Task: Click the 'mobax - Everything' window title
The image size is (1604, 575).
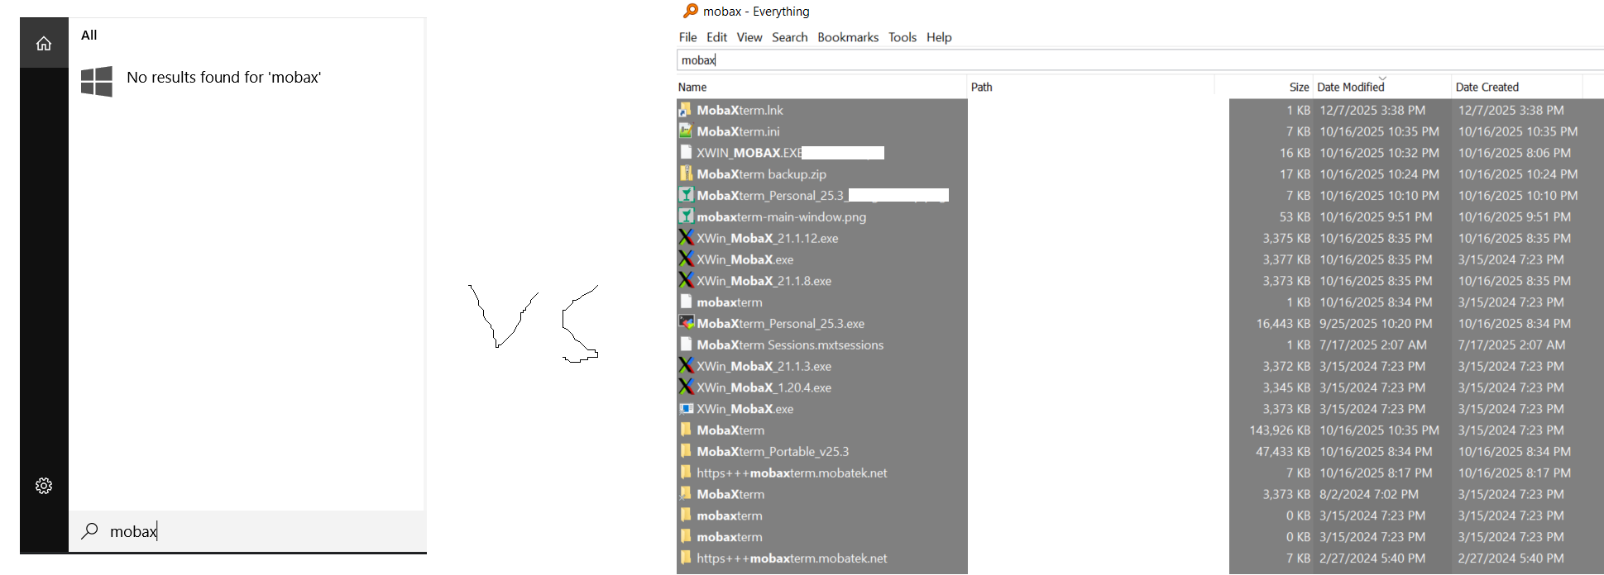Action: point(756,11)
